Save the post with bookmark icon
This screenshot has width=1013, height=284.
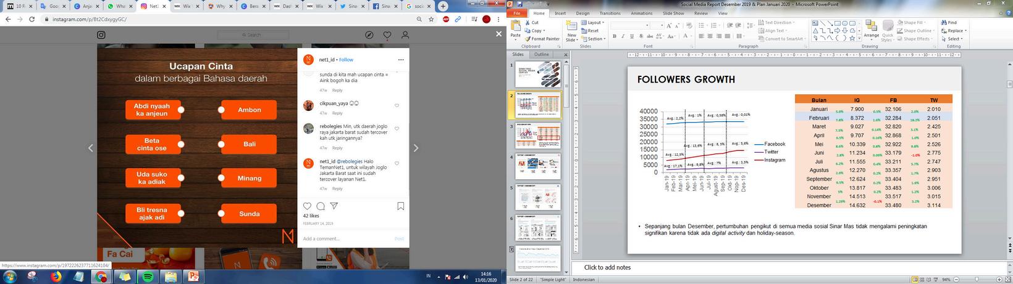[401, 206]
